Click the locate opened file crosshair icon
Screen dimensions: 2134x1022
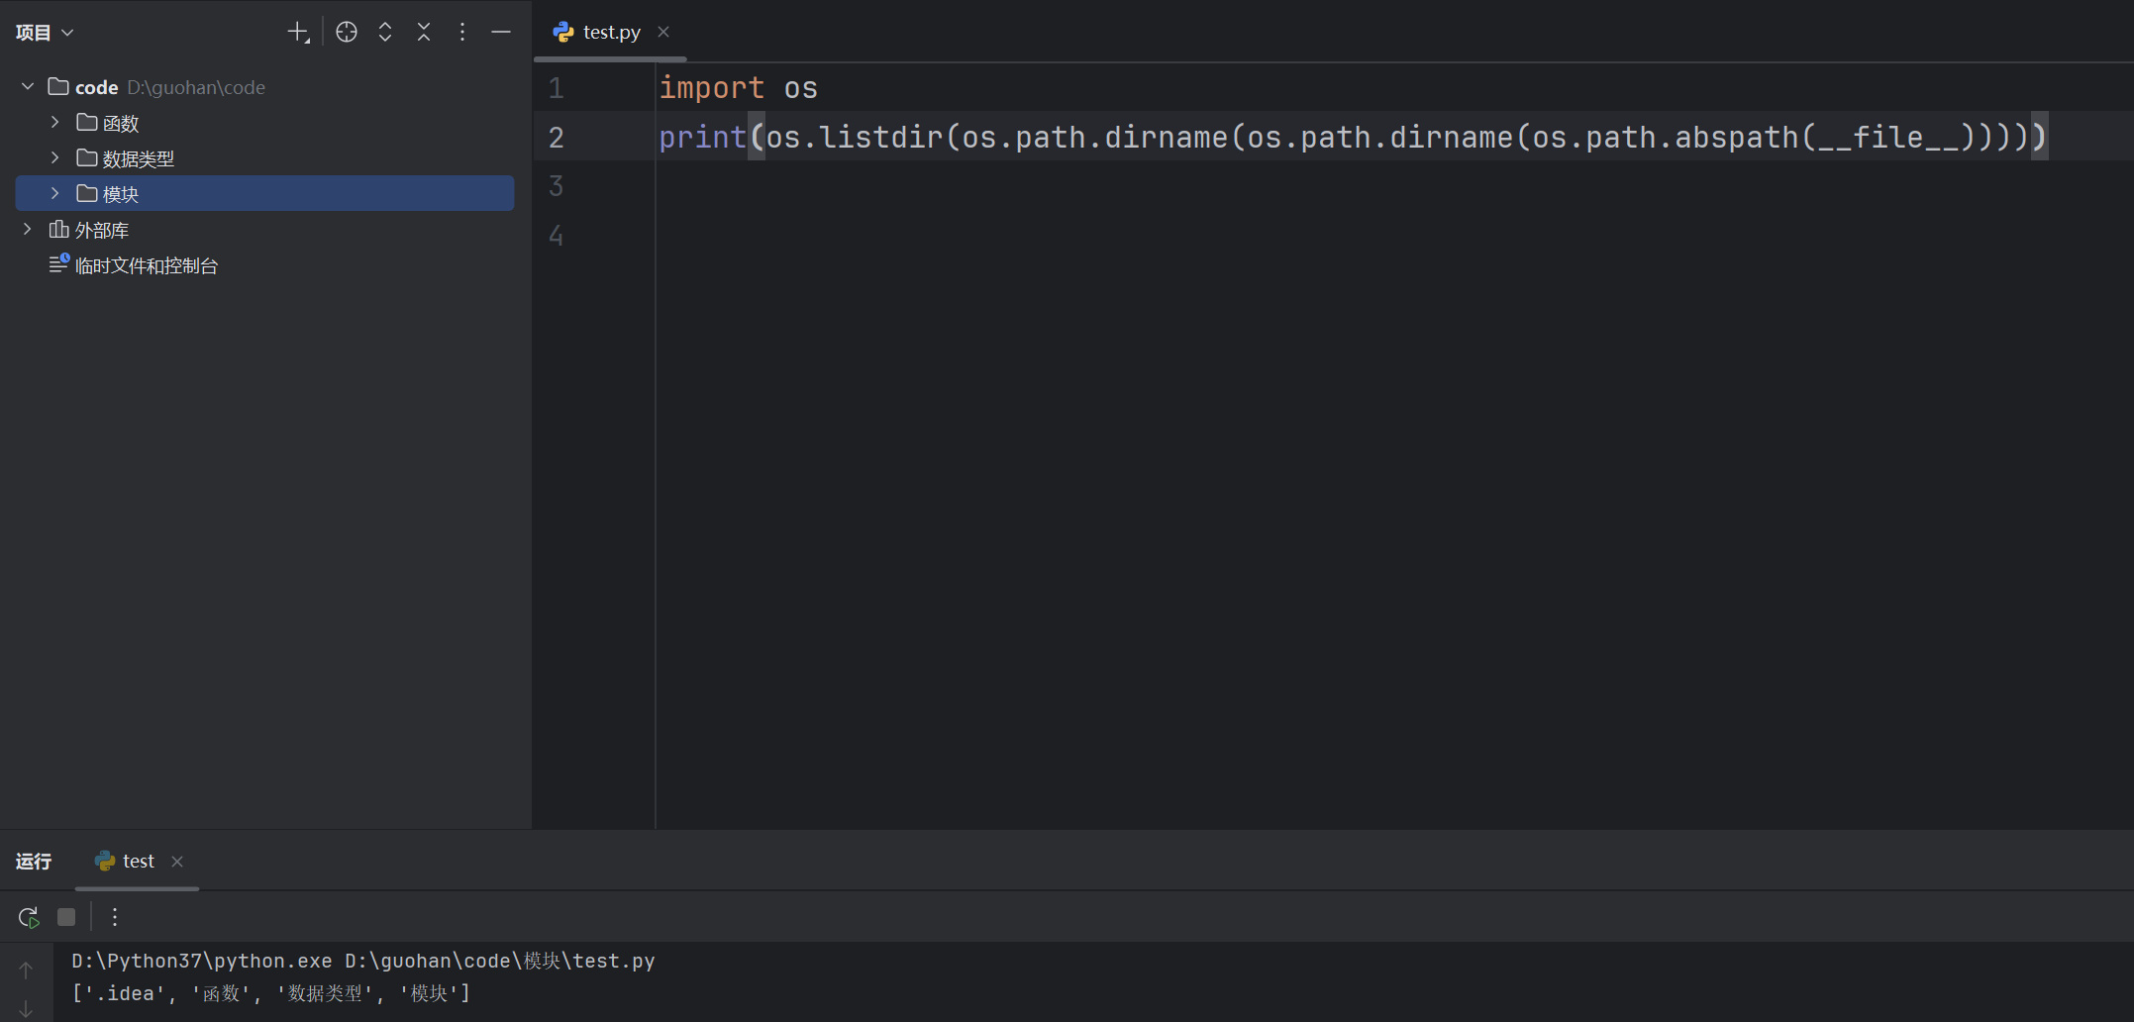point(347,33)
